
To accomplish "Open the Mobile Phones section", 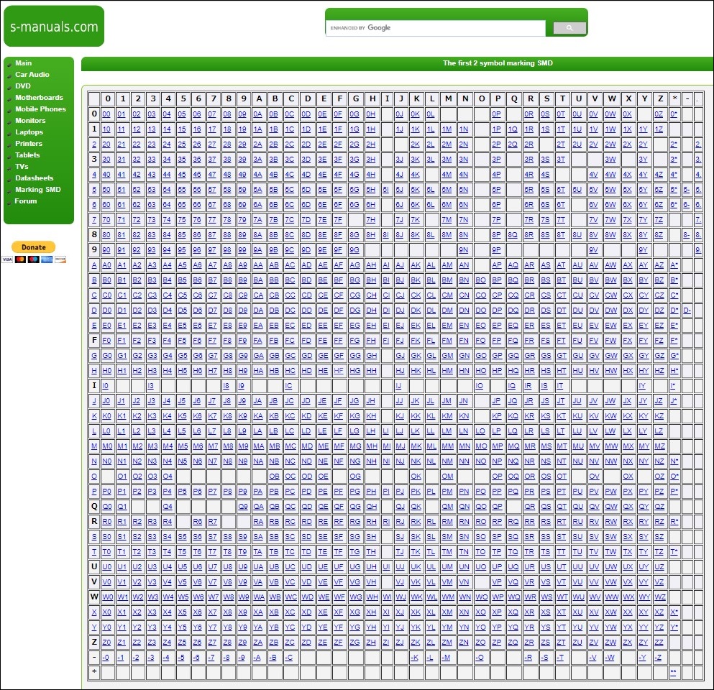I will point(40,109).
